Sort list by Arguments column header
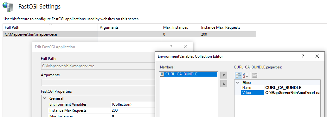This screenshot has width=327, height=117. 129,27
